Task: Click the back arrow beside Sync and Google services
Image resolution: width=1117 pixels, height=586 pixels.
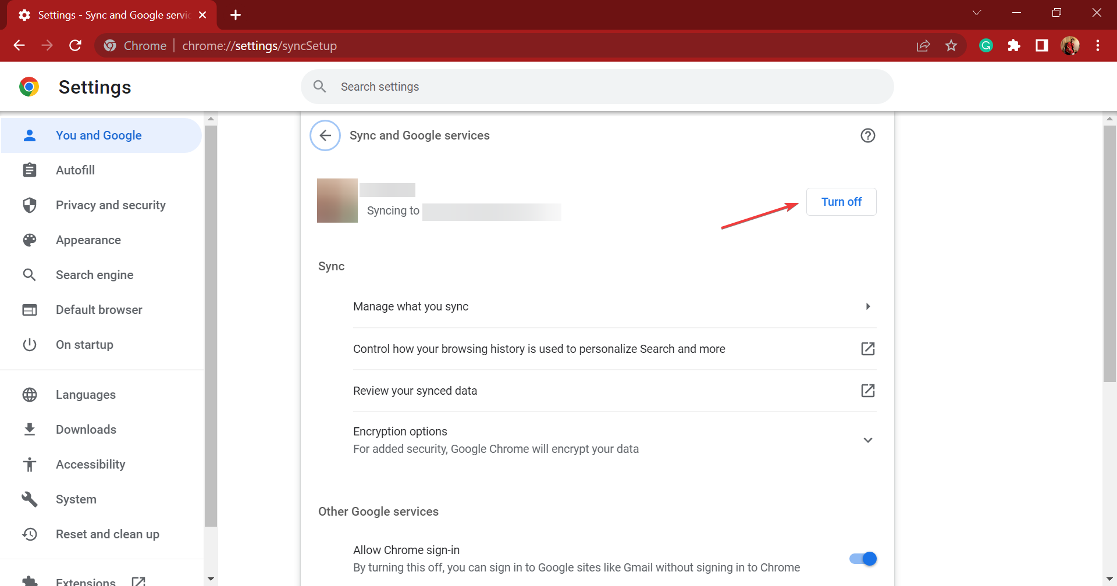Action: 325,135
